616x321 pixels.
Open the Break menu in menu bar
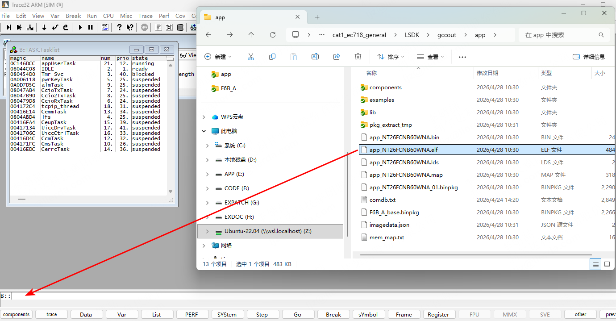point(73,16)
